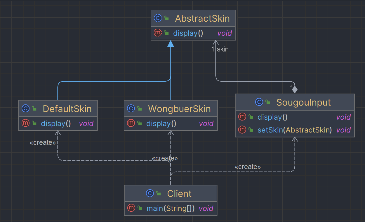Click the visibility icon on SougouInput display() row

(251, 117)
